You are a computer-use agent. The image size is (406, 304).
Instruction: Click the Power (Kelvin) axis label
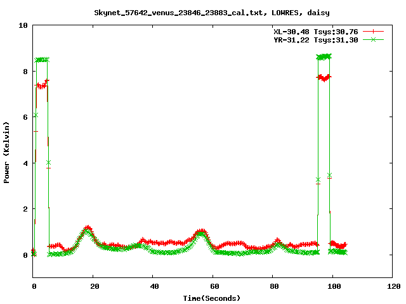[6, 153]
